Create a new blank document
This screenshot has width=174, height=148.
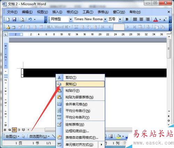[x=8, y=19]
